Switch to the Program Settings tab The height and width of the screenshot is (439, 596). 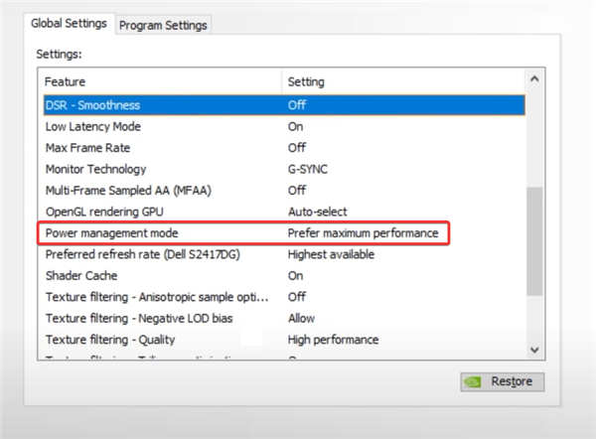163,26
